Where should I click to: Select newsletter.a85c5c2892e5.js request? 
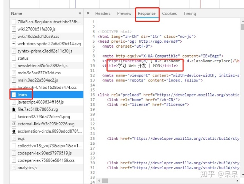(x=42, y=66)
